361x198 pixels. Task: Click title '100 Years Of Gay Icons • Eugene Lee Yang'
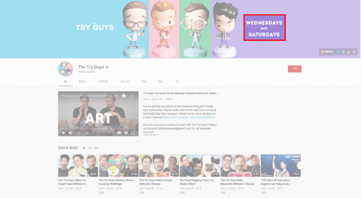276,182
